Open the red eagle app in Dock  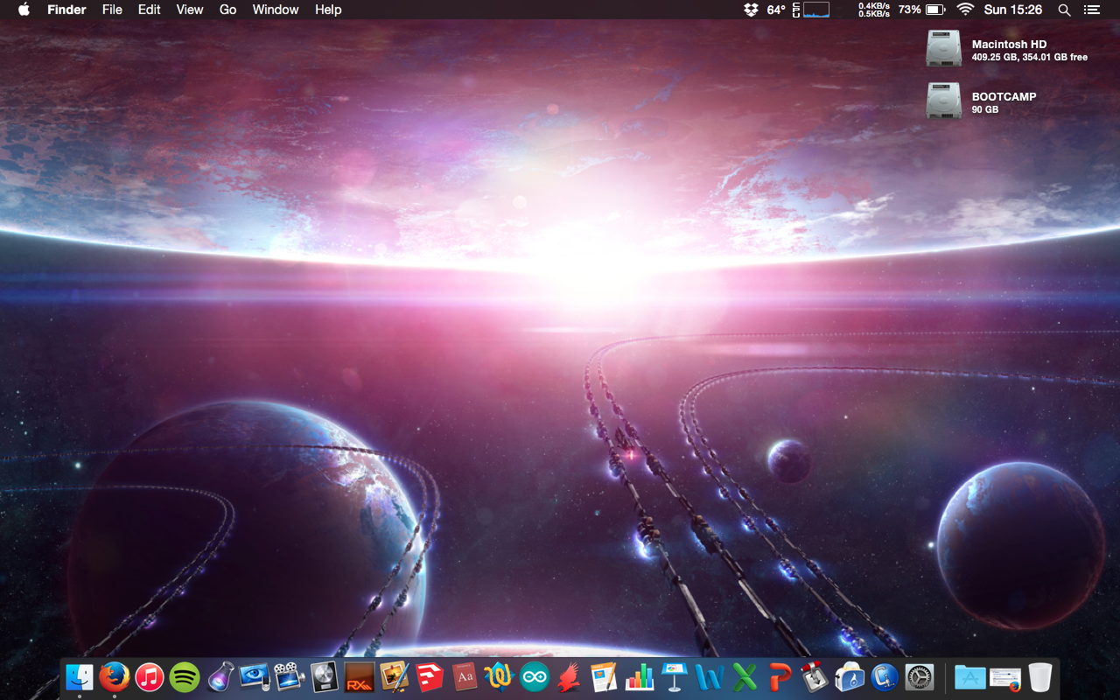pos(570,676)
